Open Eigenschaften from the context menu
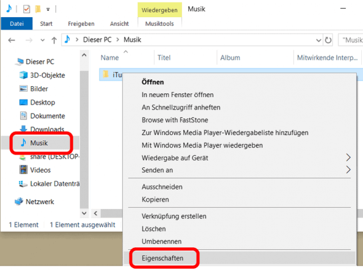The image size is (363, 270). coord(162,258)
